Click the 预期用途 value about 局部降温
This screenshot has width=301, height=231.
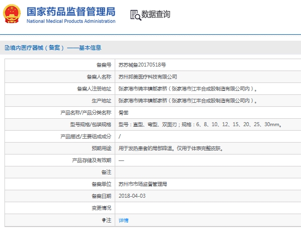pyautogui.click(x=171, y=148)
